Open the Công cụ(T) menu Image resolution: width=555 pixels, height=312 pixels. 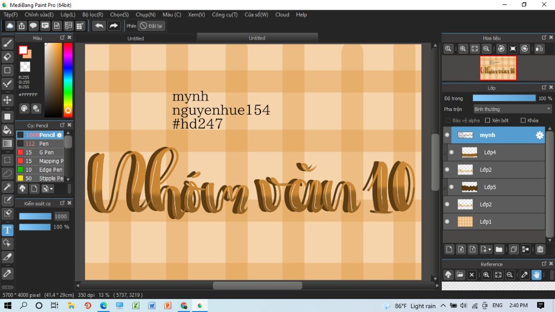coord(225,15)
